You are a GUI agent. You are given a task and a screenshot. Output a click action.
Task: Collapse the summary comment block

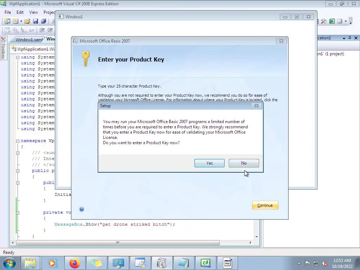point(18,153)
